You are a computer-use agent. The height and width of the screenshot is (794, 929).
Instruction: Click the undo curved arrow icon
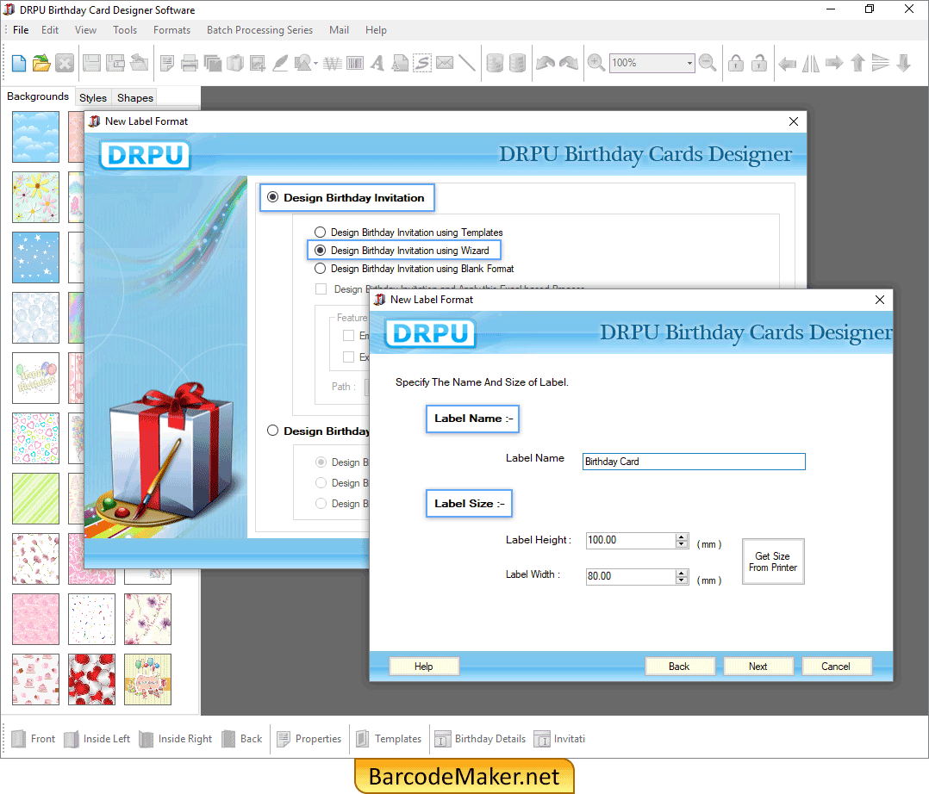pyautogui.click(x=545, y=63)
